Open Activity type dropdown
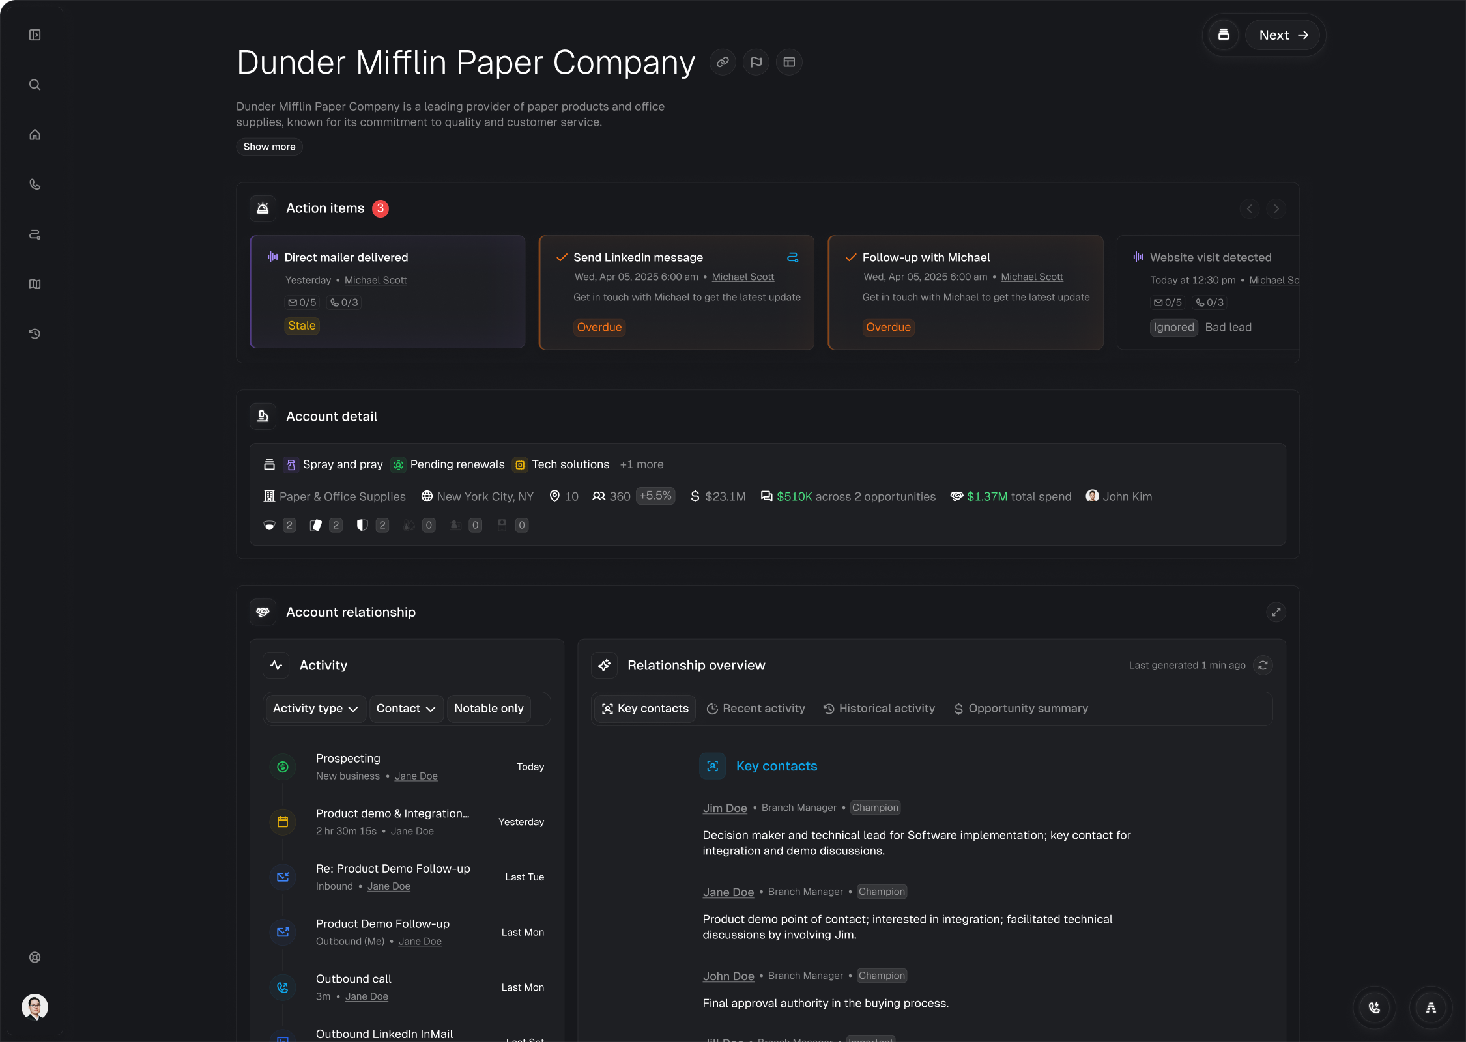This screenshot has height=1042, width=1466. pos(315,709)
